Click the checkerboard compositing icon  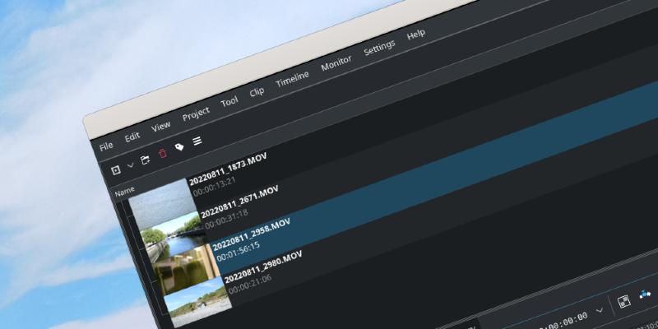624,301
